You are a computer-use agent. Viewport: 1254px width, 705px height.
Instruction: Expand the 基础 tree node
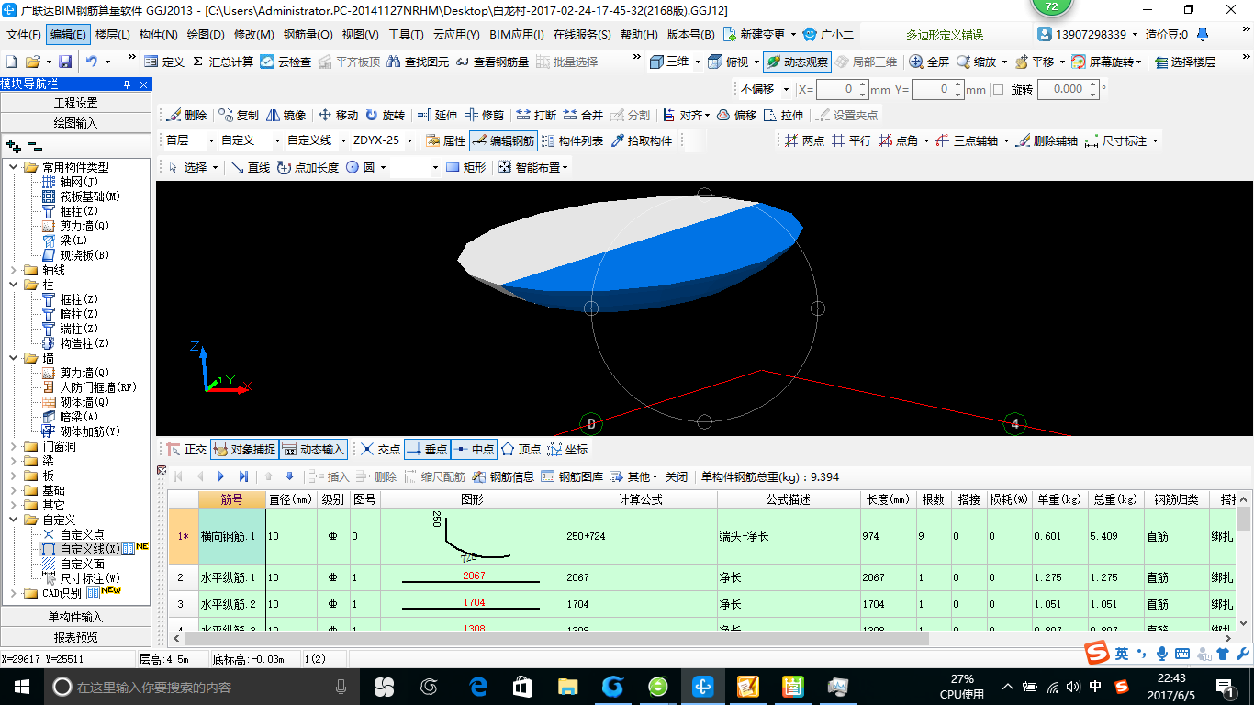pos(13,490)
